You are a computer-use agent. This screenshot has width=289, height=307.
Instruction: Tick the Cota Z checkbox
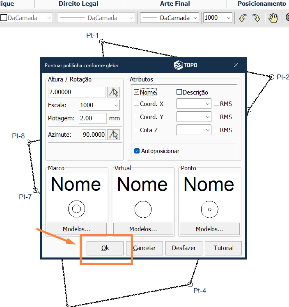pos(137,130)
